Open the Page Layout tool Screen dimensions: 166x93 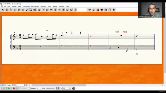coord(75,10)
